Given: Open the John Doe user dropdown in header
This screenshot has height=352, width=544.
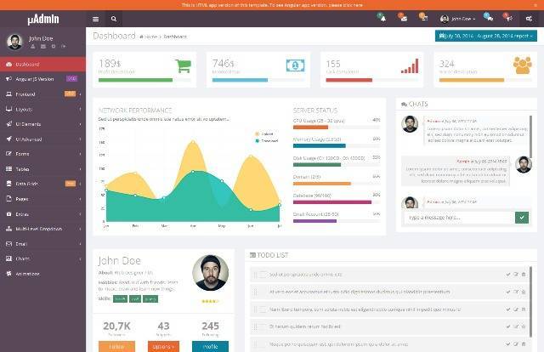Looking at the screenshot, I should [457, 19].
